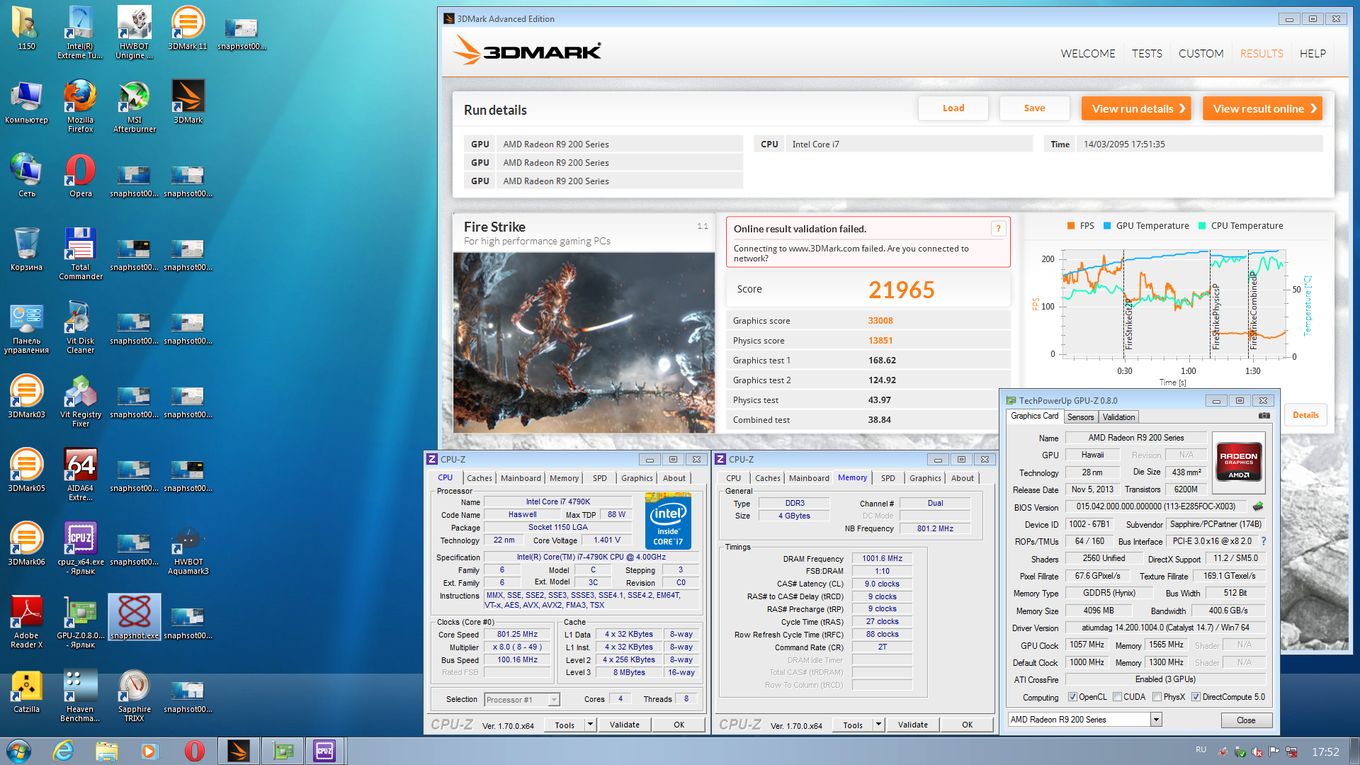This screenshot has height=765, width=1360.
Task: Switch to TESTS in 3DMark
Action: tap(1147, 54)
